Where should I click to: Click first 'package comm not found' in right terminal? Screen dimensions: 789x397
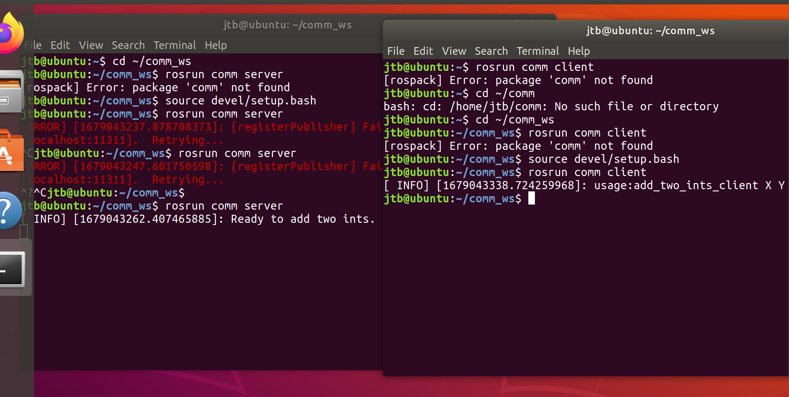pyautogui.click(x=518, y=80)
